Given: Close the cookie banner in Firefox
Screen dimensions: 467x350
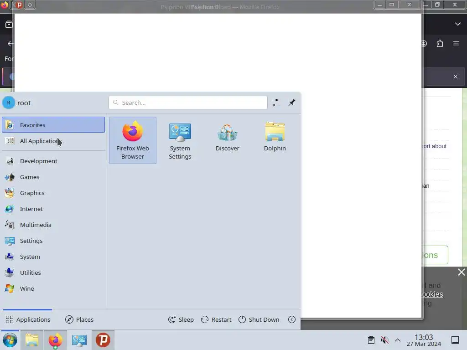Looking at the screenshot, I should tap(462, 272).
